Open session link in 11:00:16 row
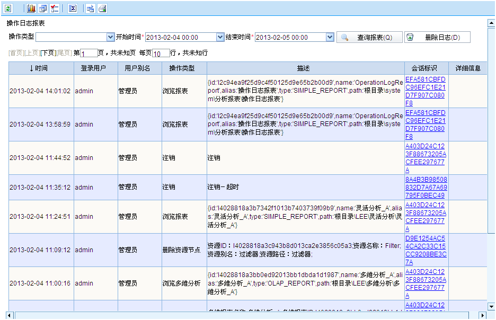Viewport: 496px width, 320px height. [426, 283]
